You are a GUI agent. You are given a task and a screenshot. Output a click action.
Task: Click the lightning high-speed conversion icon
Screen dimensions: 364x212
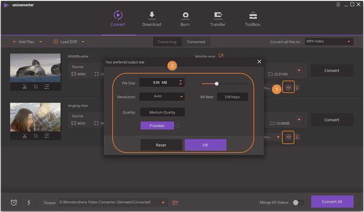pos(29,202)
